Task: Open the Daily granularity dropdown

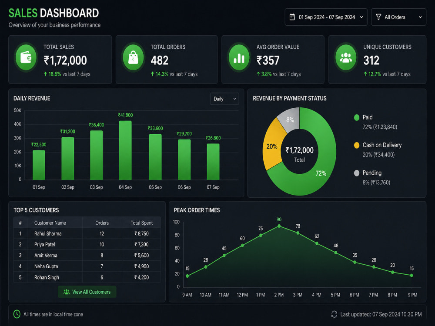Action: pos(224,99)
